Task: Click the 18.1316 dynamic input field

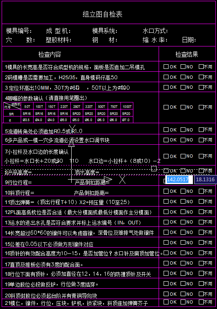Action: click(x=205, y=179)
